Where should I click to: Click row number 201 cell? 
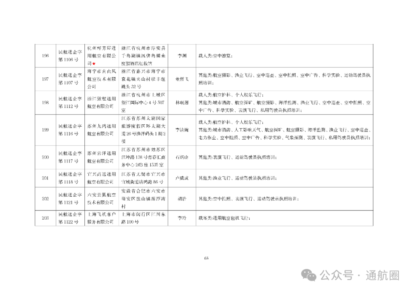point(45,178)
